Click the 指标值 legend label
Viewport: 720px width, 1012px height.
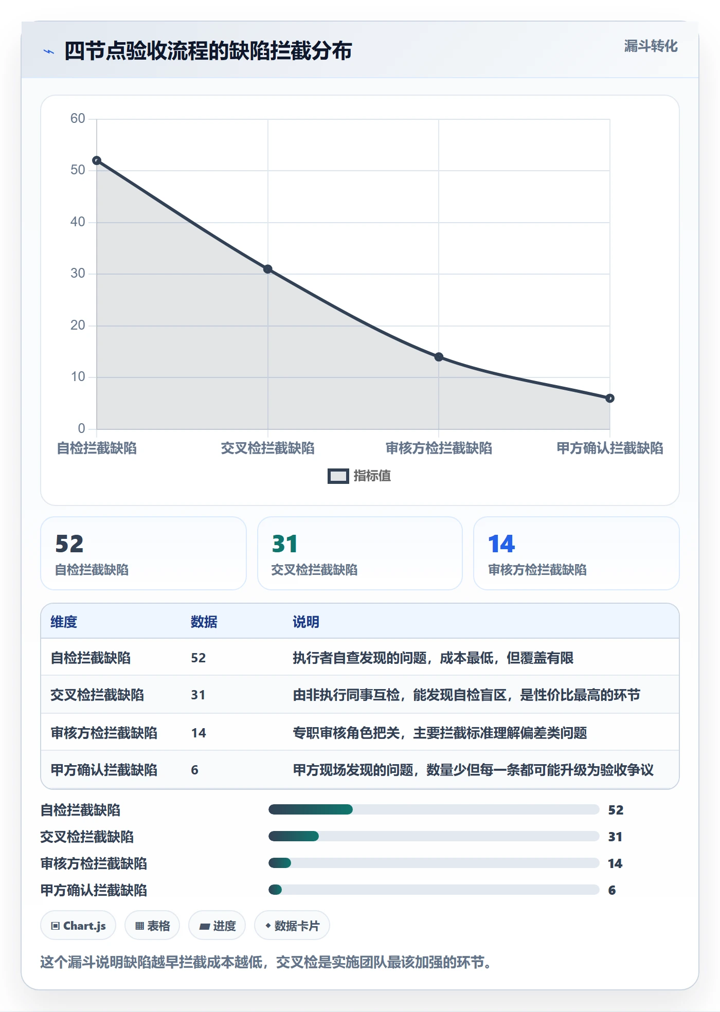[x=372, y=476]
